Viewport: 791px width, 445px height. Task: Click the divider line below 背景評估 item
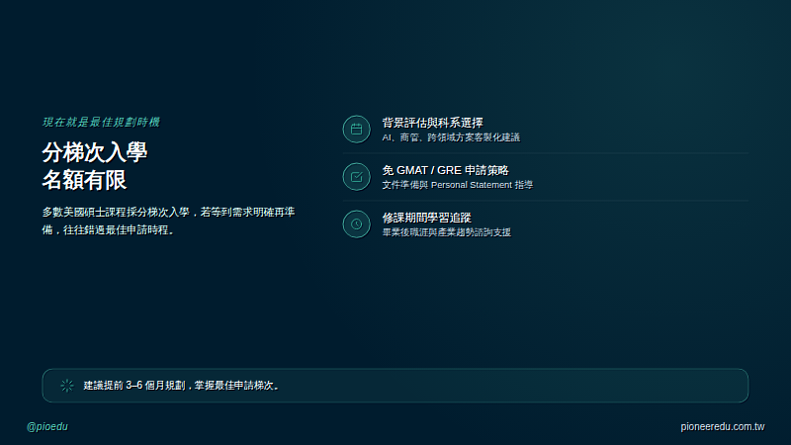(546, 153)
